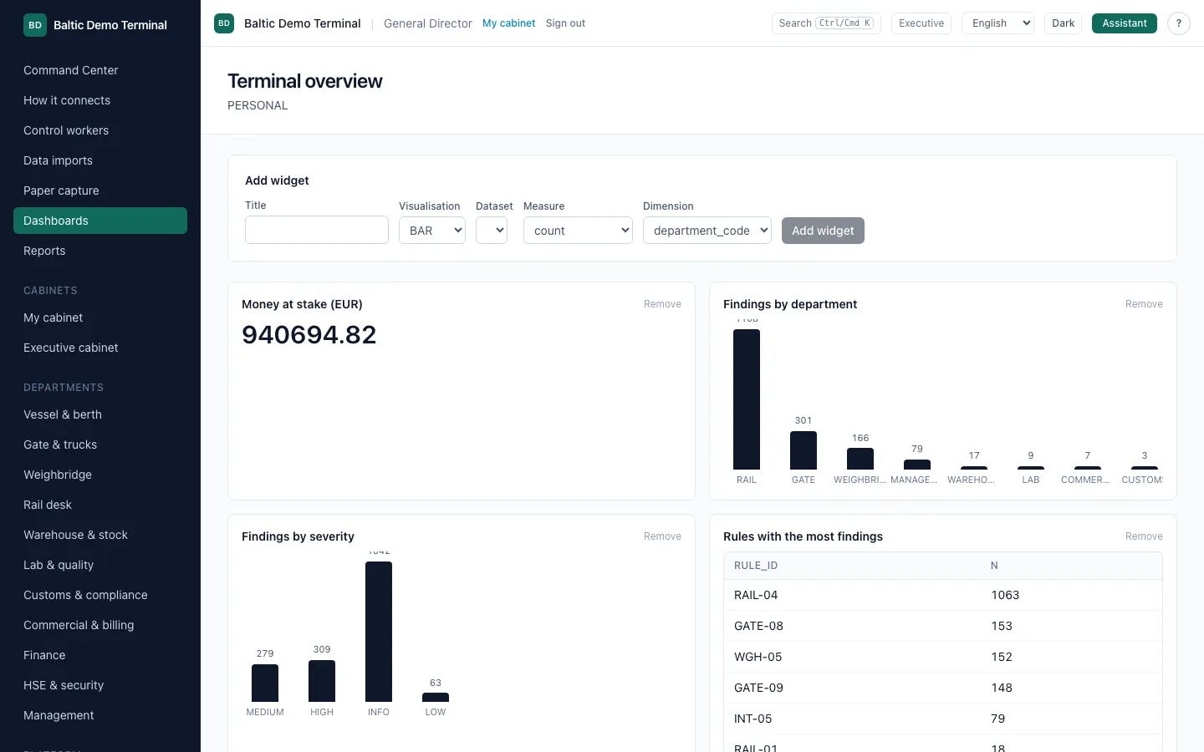Go to Vessel & berth department
Screen dimensions: 1204x752
tap(100, 414)
